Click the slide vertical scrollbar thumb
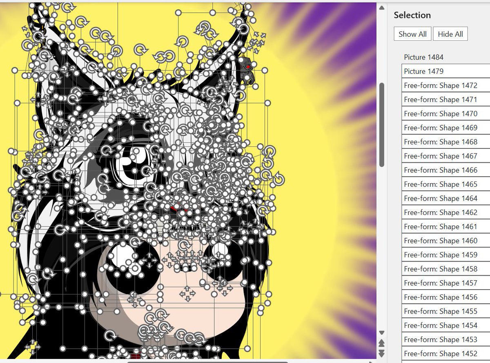Screen dimensions: 490x363 coord(382,124)
